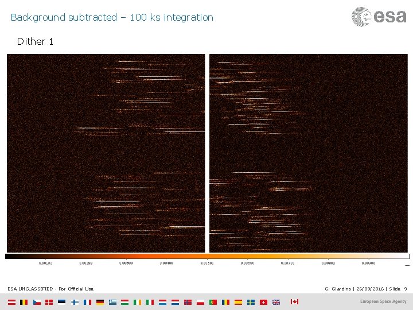Viewport: 413px width, 310px height.
Task: Click the Norway flag icon
Action: 188,302
